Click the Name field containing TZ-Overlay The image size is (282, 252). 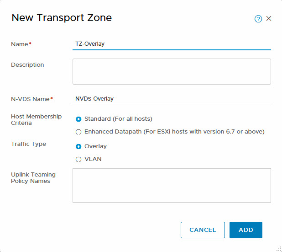pyautogui.click(x=172, y=44)
